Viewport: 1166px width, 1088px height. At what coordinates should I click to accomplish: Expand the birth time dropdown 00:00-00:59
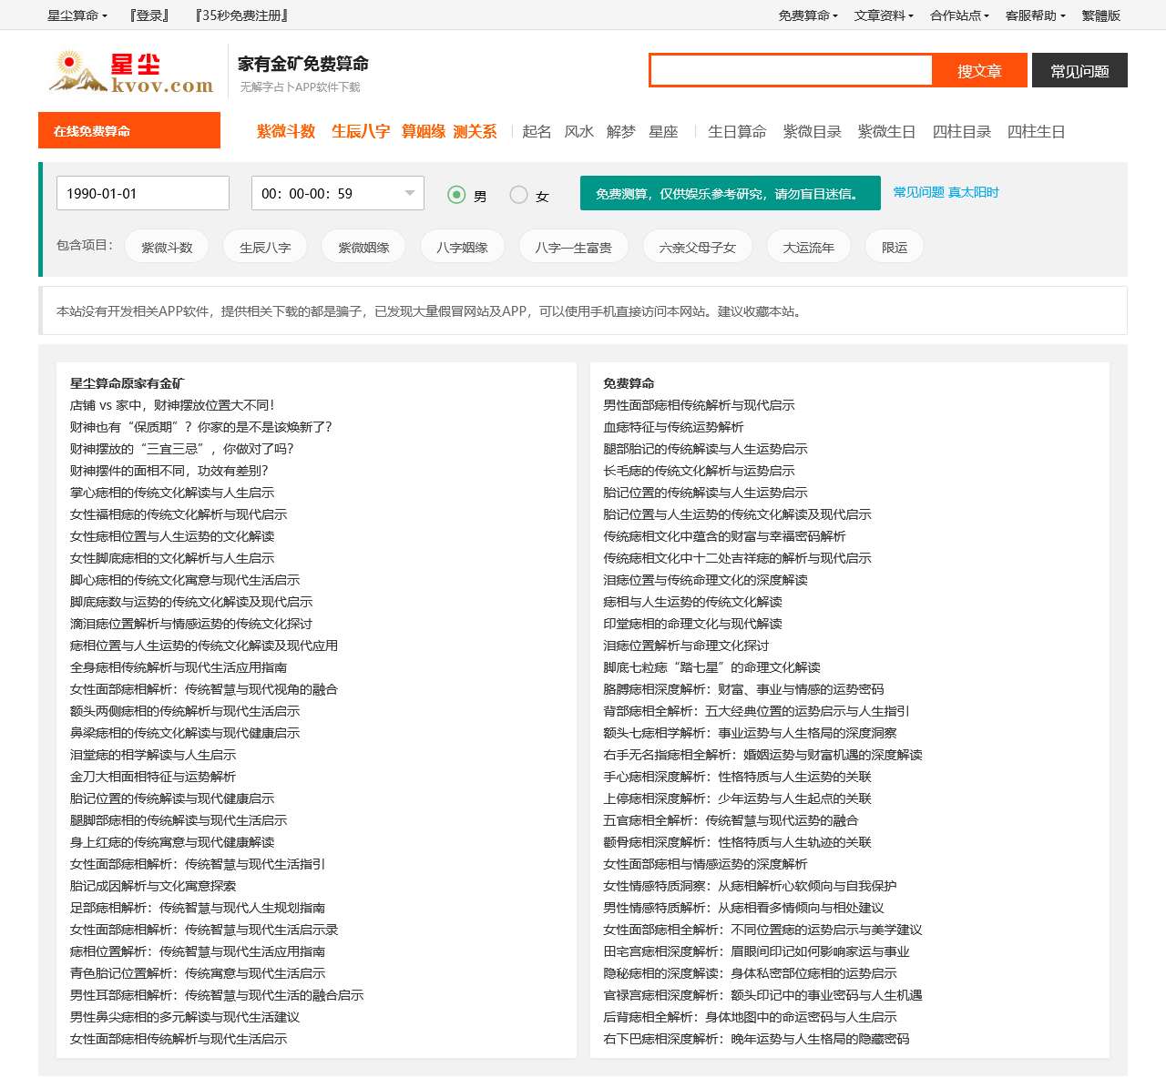409,193
